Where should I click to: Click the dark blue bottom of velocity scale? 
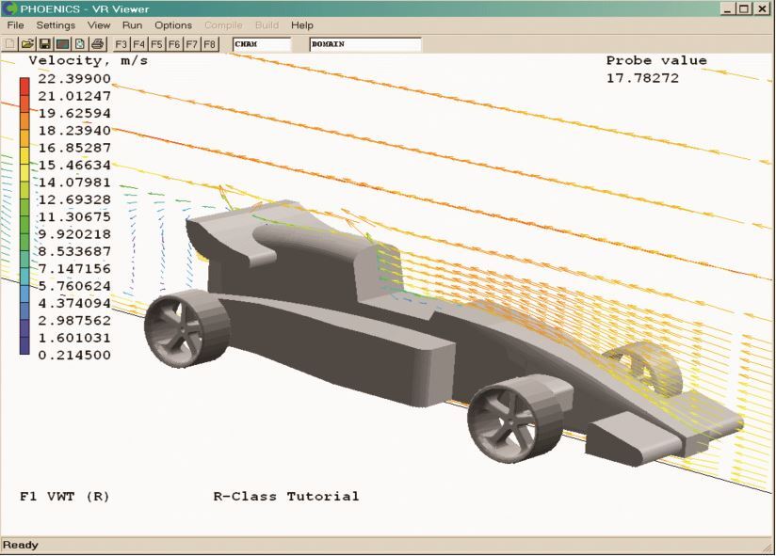coord(24,345)
